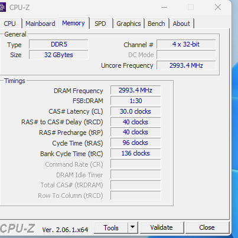This screenshot has height=238, width=238.
Task: Click the General group heading
Action: pos(15,34)
